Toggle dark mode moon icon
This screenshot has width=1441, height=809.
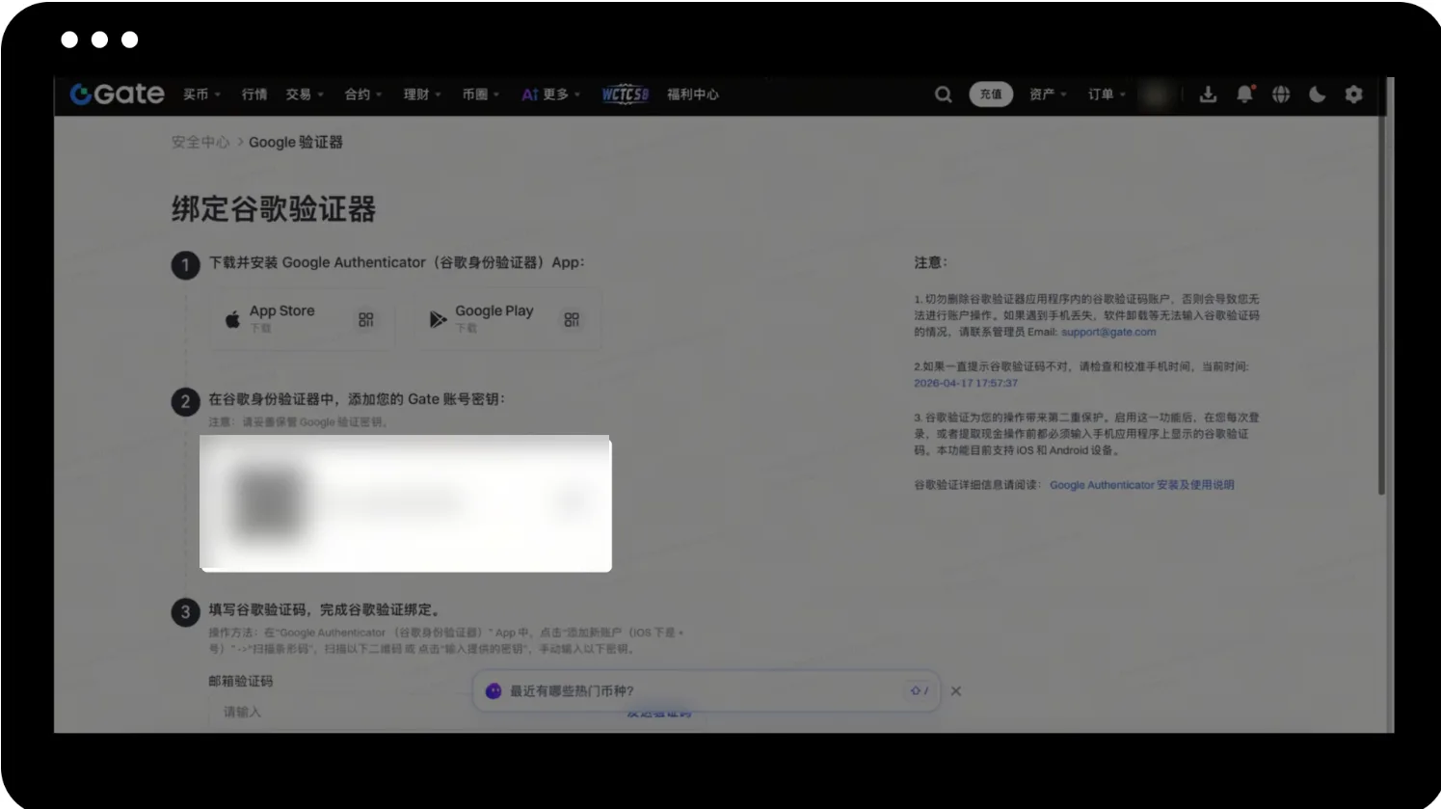pyautogui.click(x=1318, y=94)
